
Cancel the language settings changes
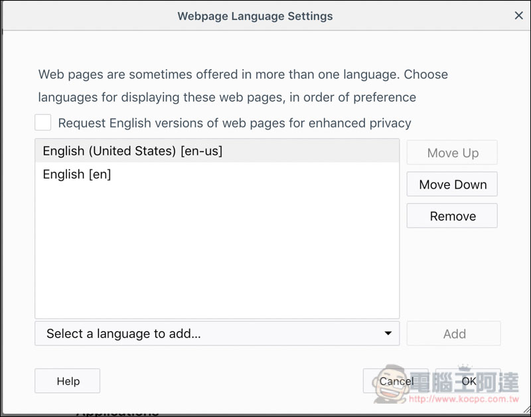(x=396, y=381)
